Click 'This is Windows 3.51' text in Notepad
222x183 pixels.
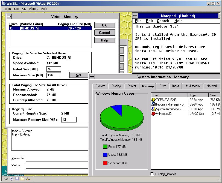157,26
